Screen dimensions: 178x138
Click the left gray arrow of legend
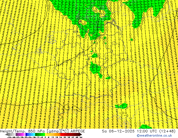tap(6, 134)
